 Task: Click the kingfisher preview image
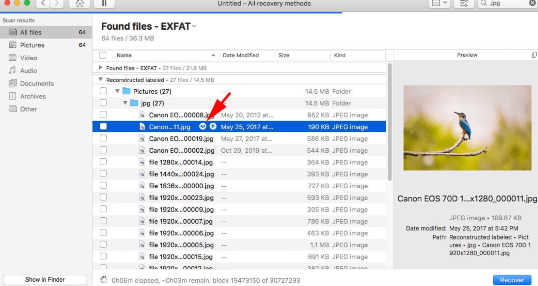point(467,128)
